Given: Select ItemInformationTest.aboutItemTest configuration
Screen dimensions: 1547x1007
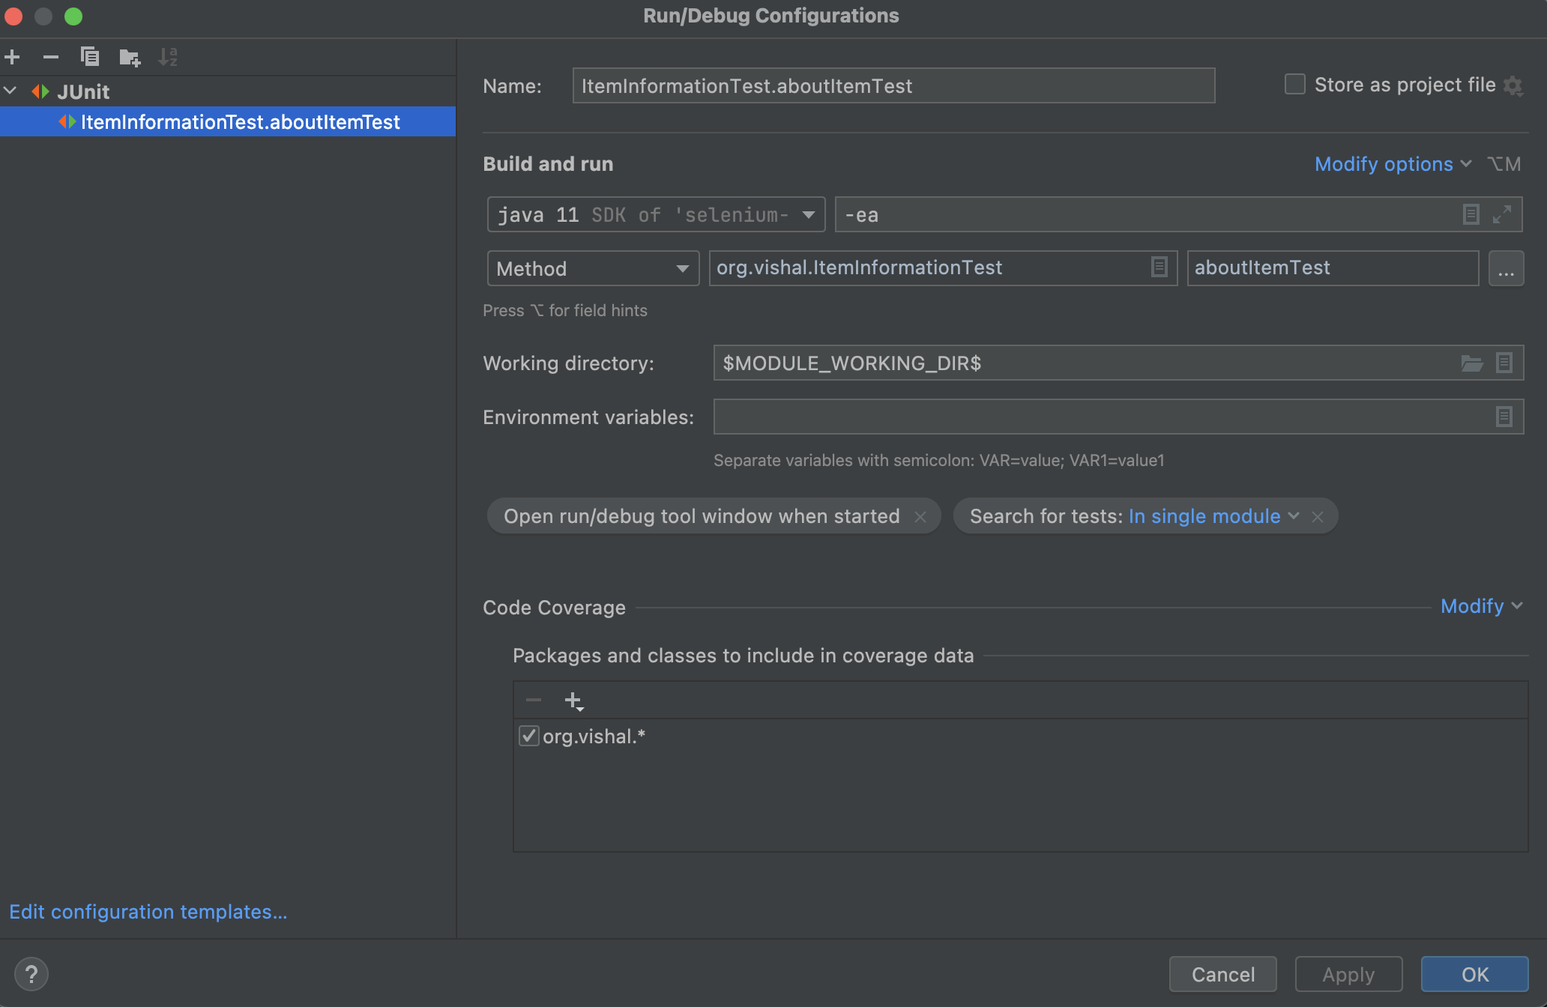Looking at the screenshot, I should coord(228,121).
